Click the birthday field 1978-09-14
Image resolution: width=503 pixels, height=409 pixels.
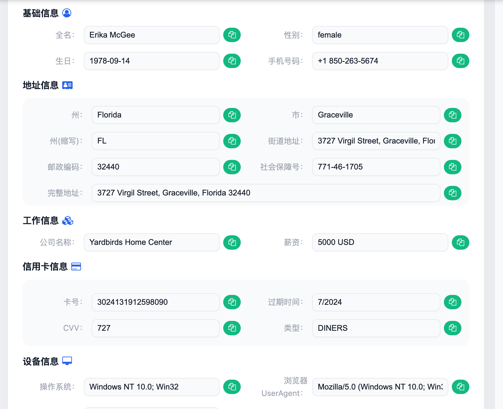click(x=152, y=61)
